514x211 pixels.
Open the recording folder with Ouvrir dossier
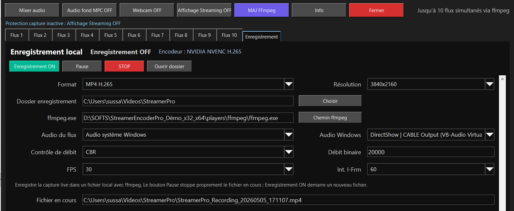[x=169, y=66]
